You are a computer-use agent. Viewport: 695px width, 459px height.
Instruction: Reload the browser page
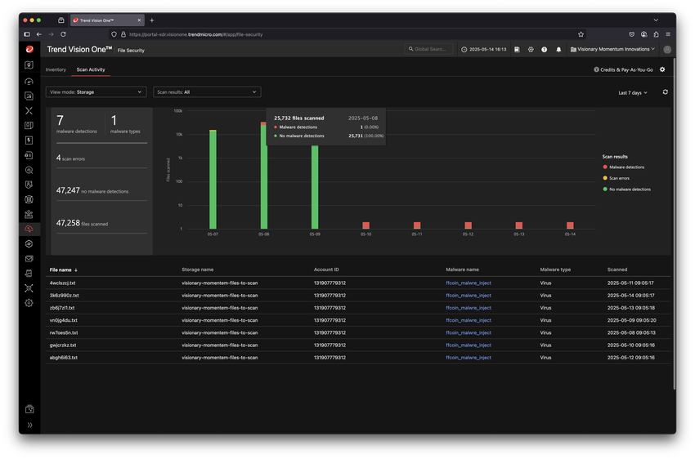(x=64, y=34)
